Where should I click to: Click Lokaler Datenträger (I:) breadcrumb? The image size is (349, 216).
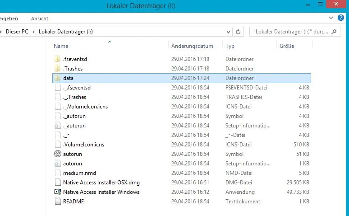tap(66, 32)
